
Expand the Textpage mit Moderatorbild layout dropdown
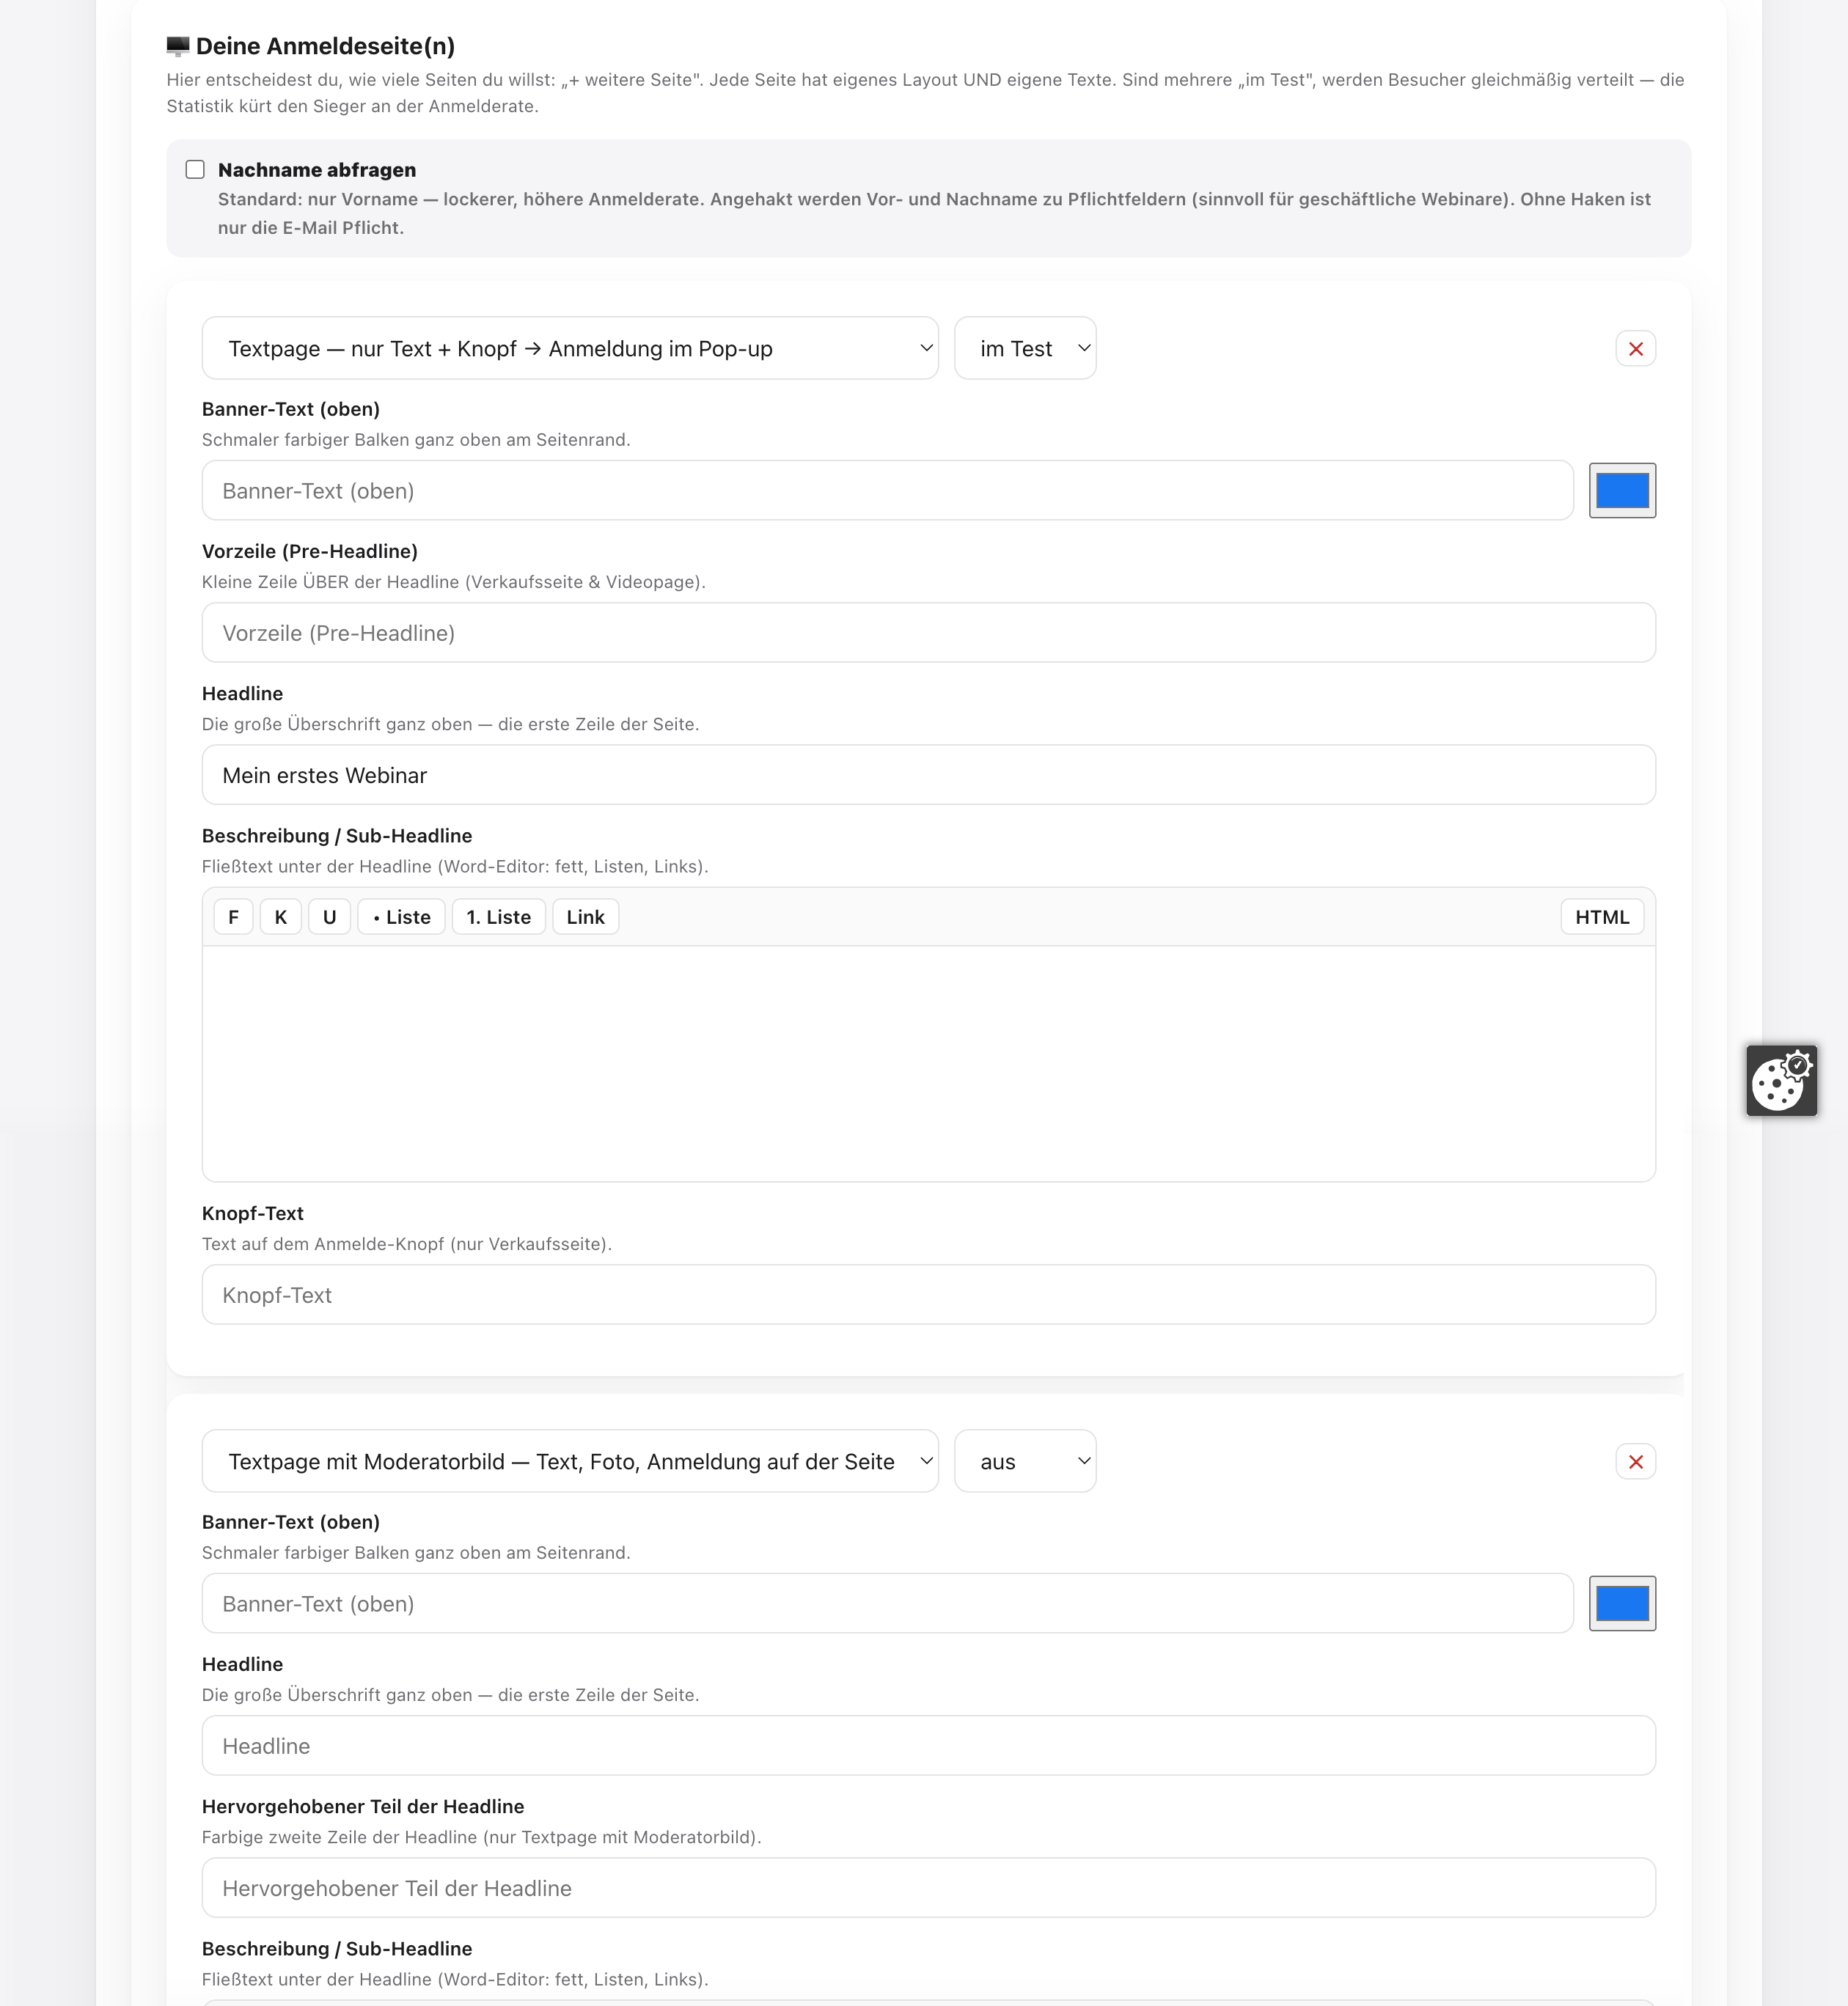pos(570,1461)
